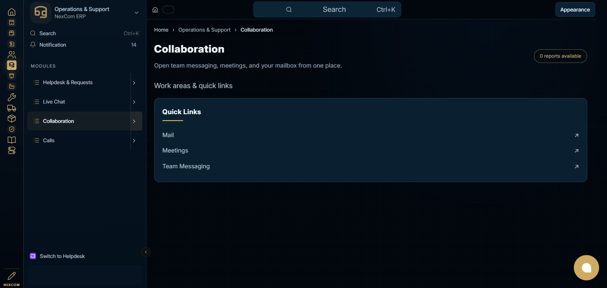Click the home icon in the top bar

coord(155,10)
